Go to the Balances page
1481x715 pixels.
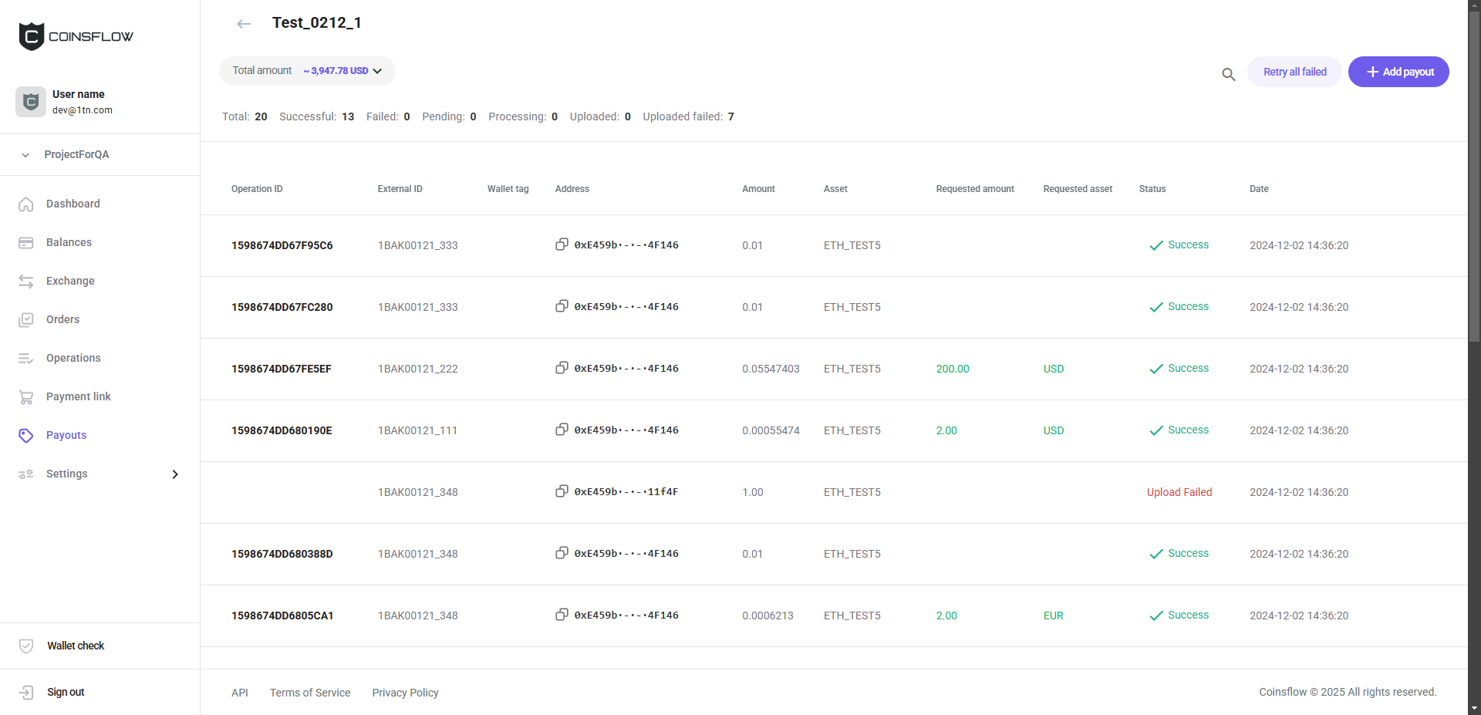point(69,242)
